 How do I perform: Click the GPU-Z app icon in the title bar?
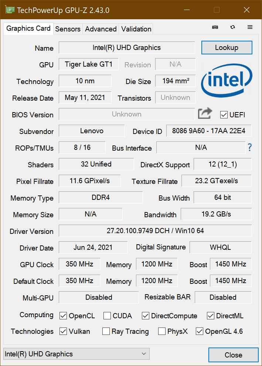11,10
